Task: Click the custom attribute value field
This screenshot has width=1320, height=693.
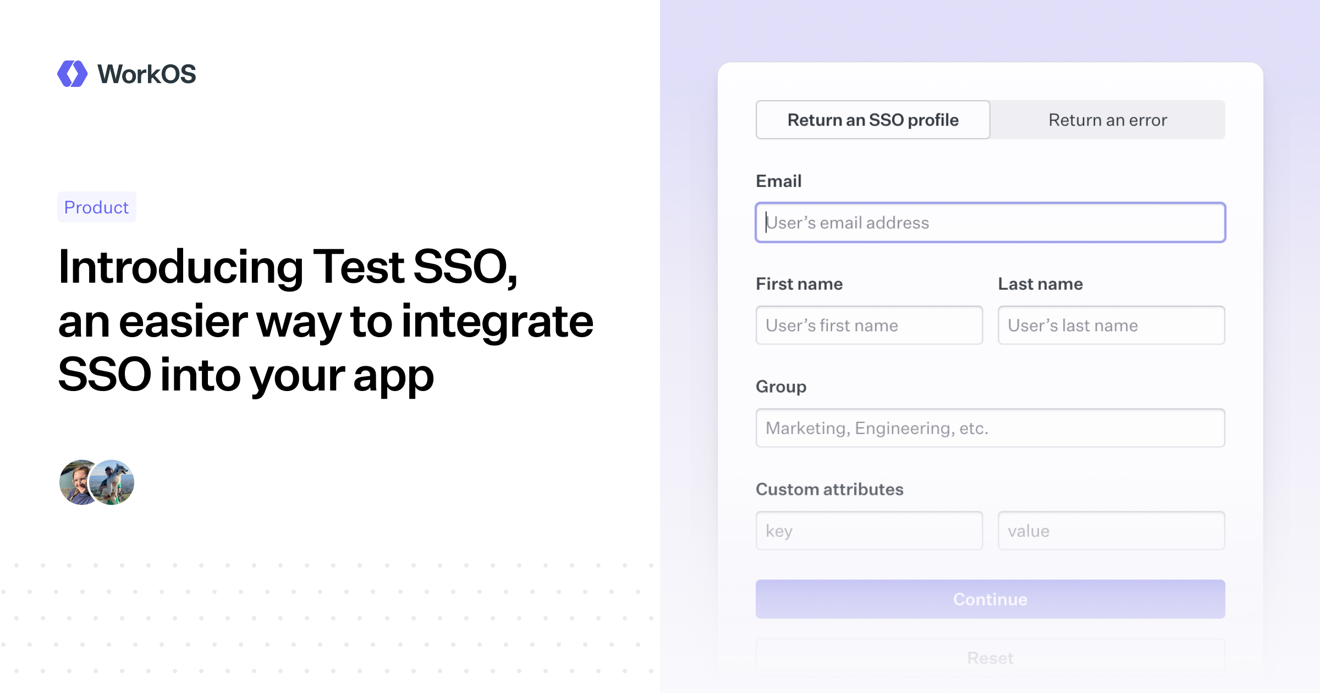Action: [1112, 531]
